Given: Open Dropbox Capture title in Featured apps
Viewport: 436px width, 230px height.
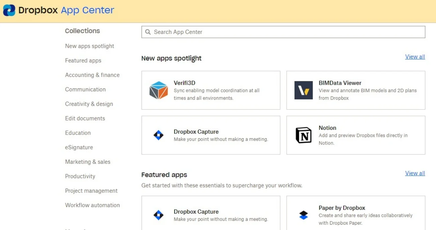Looking at the screenshot, I should (x=196, y=212).
